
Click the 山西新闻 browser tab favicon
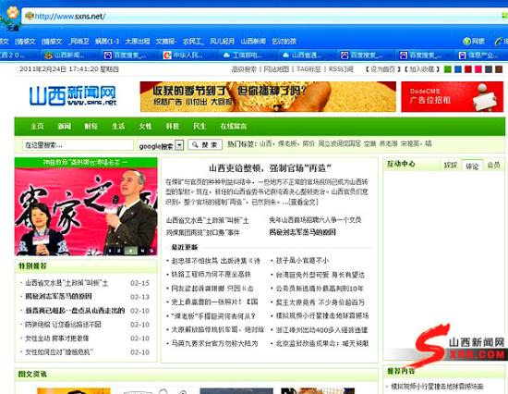tap(49, 55)
